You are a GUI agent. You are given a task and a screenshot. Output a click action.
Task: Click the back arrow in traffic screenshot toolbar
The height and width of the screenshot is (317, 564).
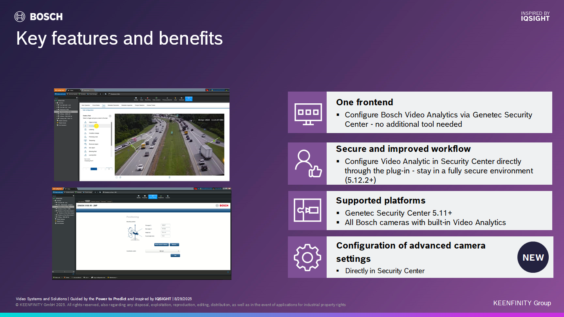pyautogui.click(x=100, y=94)
